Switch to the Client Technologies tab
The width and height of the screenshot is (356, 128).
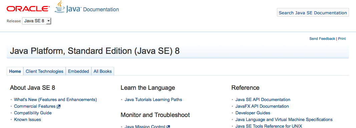tap(44, 71)
